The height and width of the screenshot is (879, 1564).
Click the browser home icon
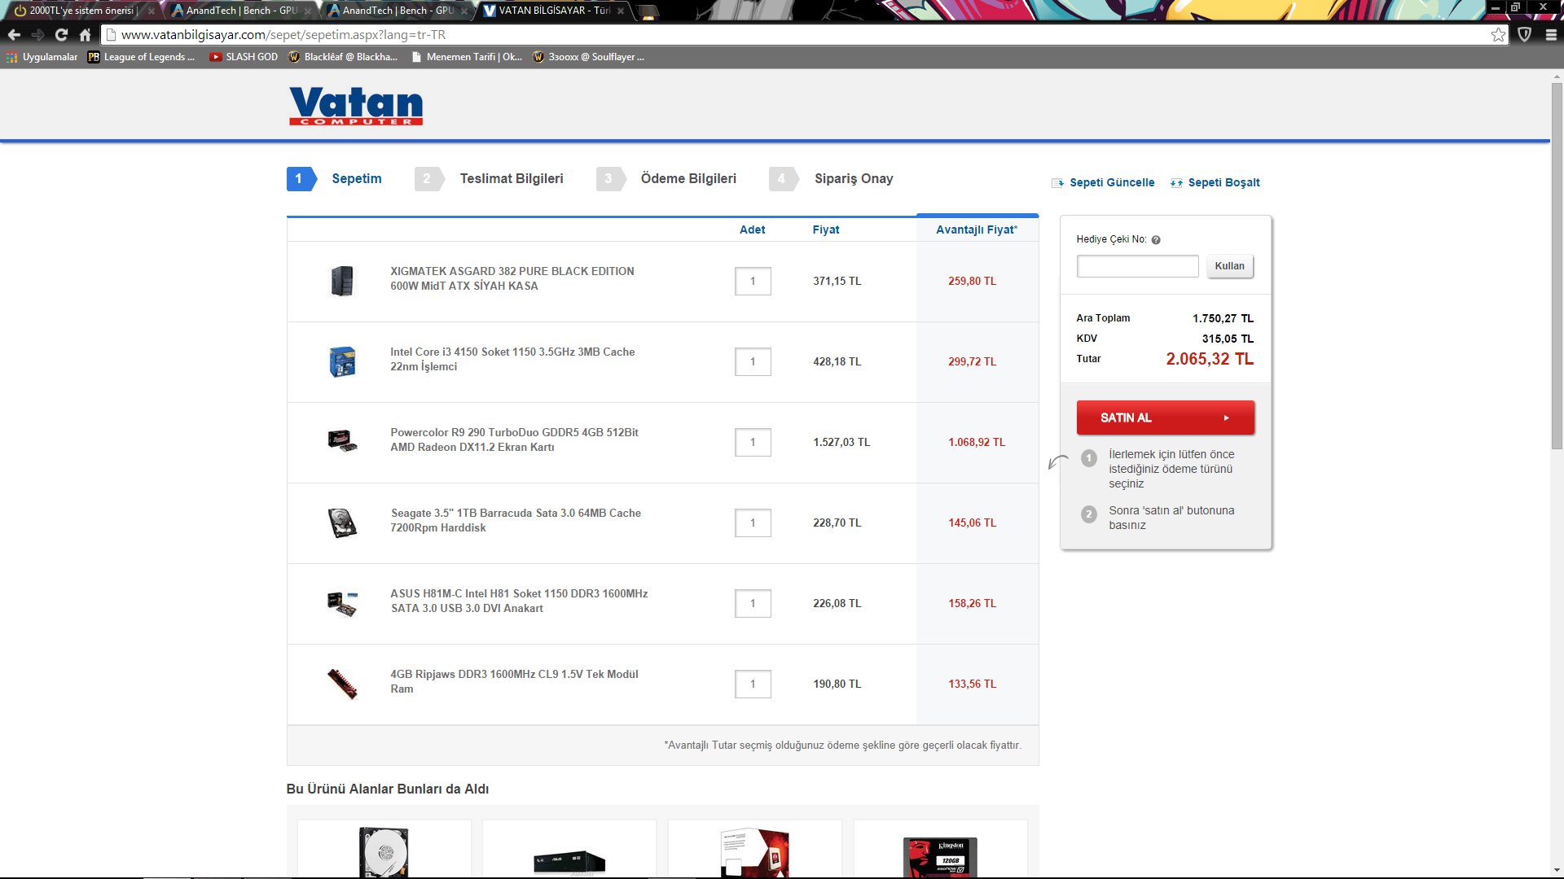(85, 35)
